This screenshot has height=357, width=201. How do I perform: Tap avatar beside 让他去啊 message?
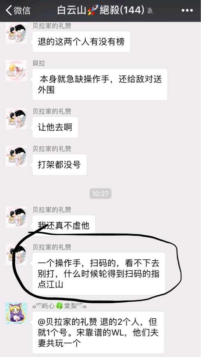[16, 119]
